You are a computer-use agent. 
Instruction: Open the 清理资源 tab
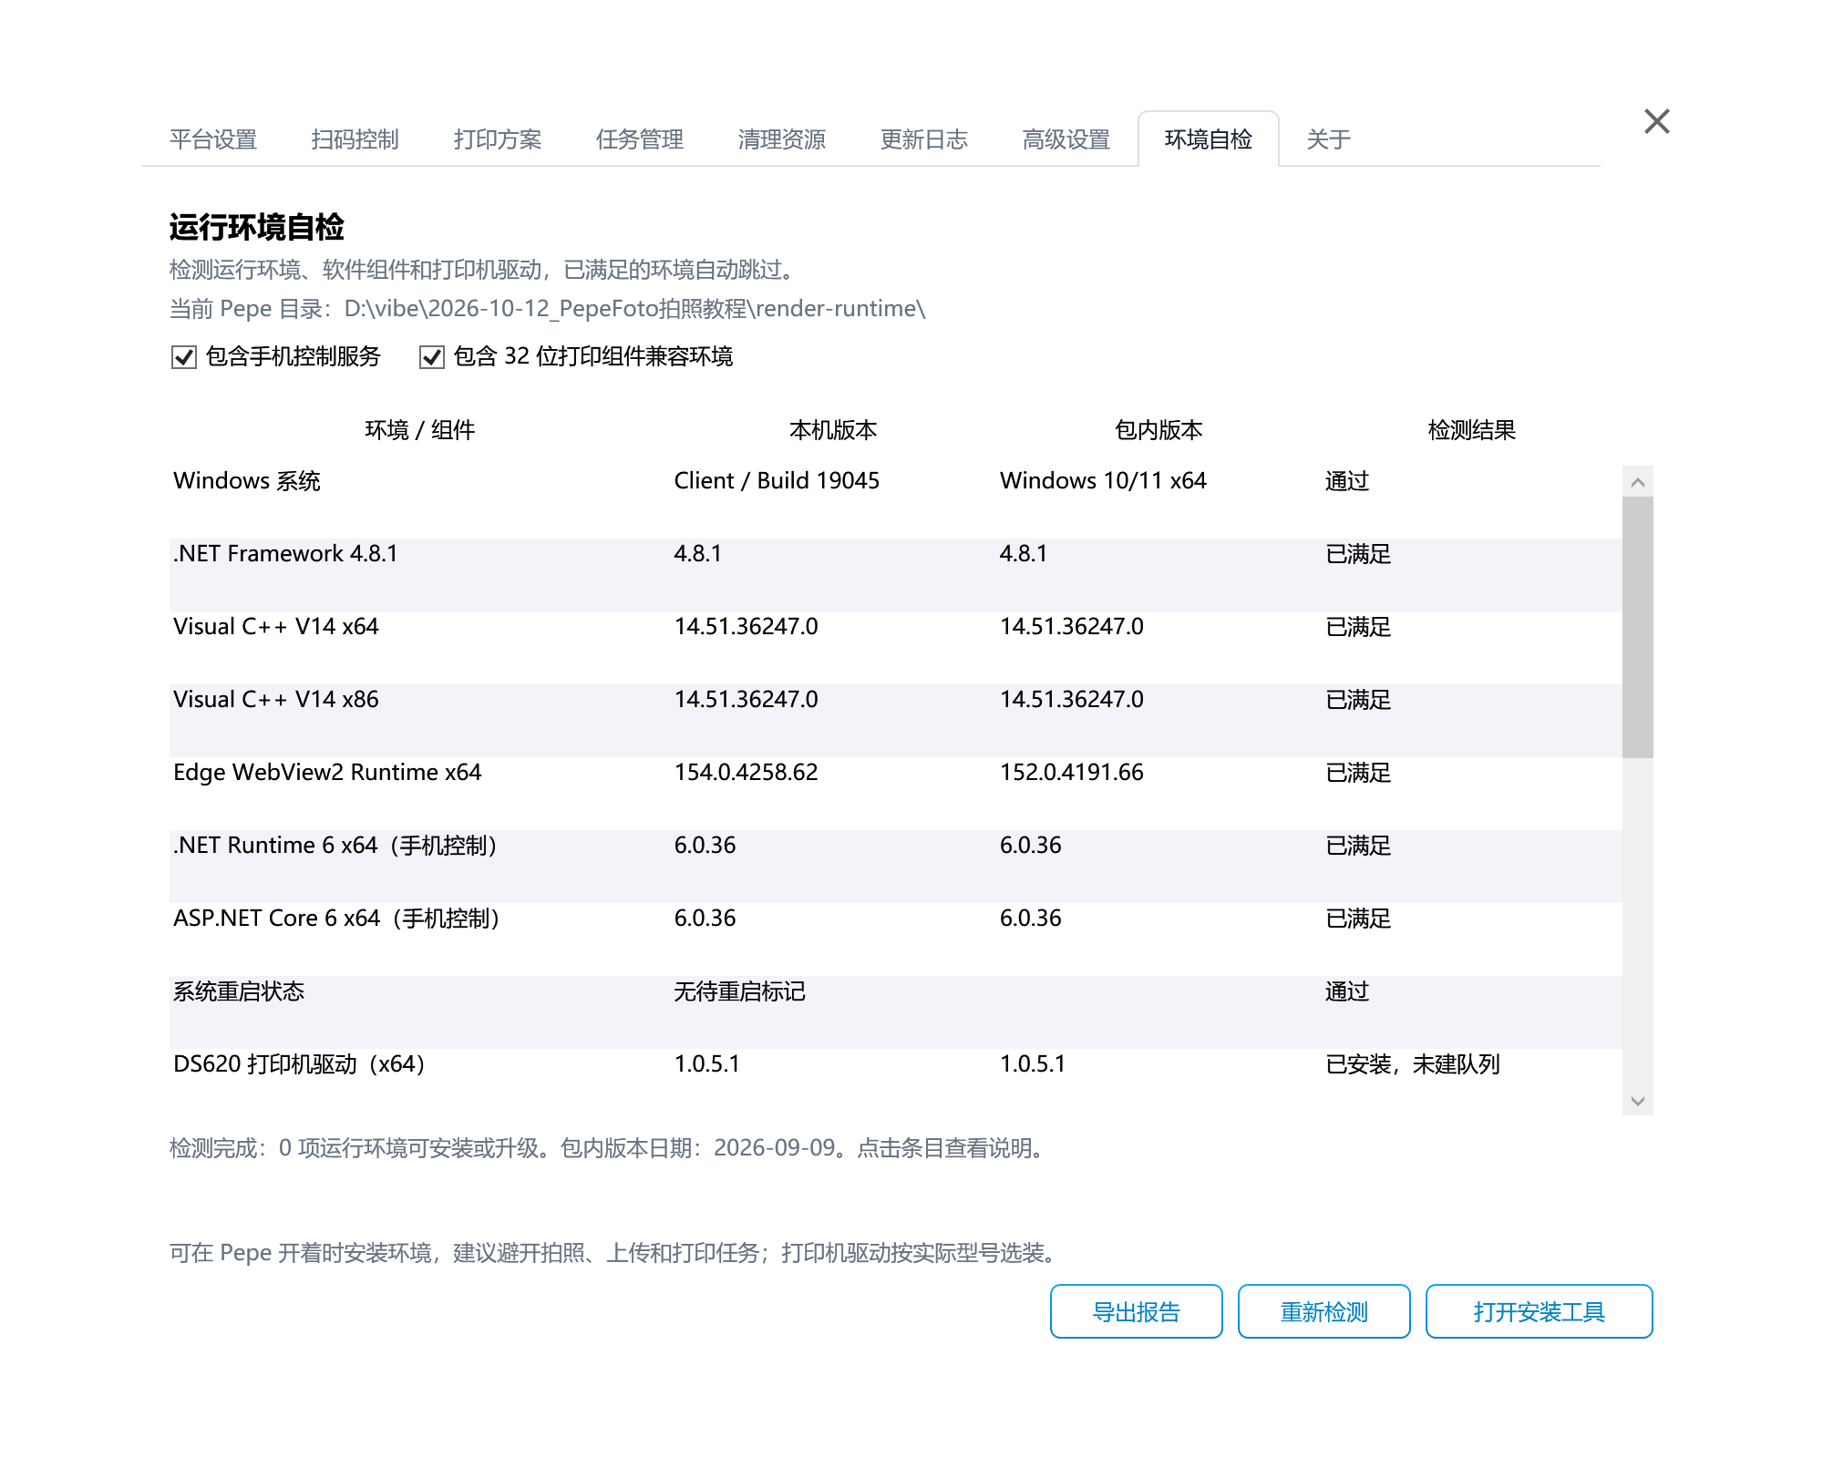point(782,139)
